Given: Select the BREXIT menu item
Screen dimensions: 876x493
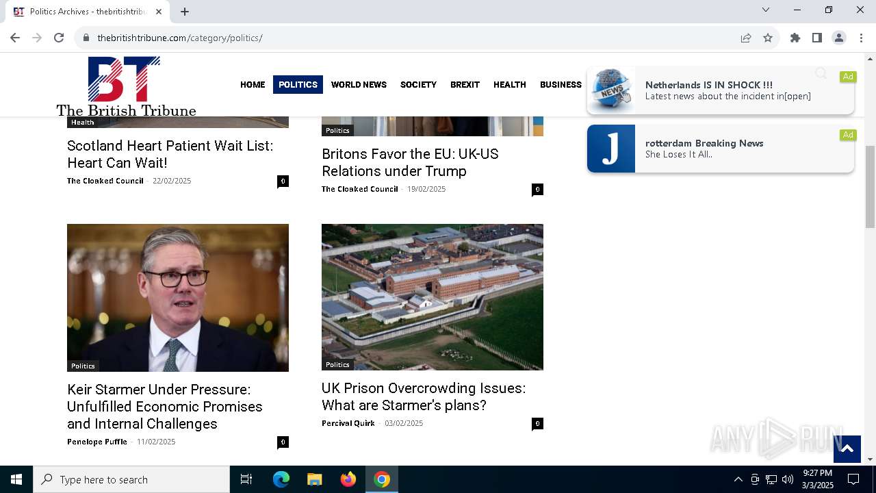Looking at the screenshot, I should tap(465, 85).
